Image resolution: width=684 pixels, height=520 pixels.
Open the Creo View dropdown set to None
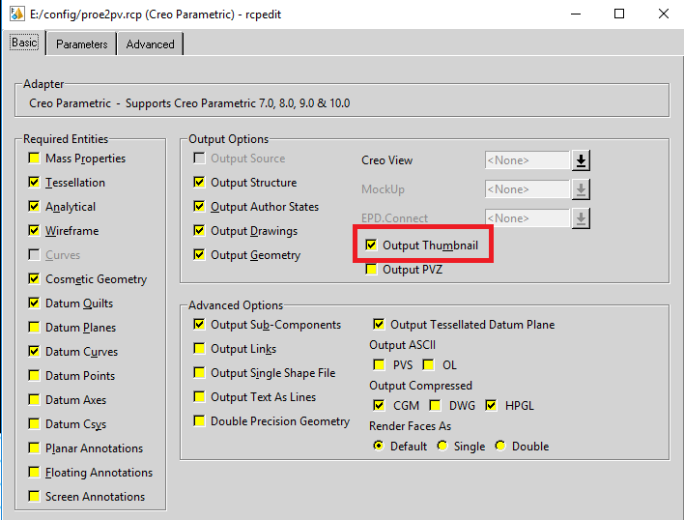click(527, 160)
